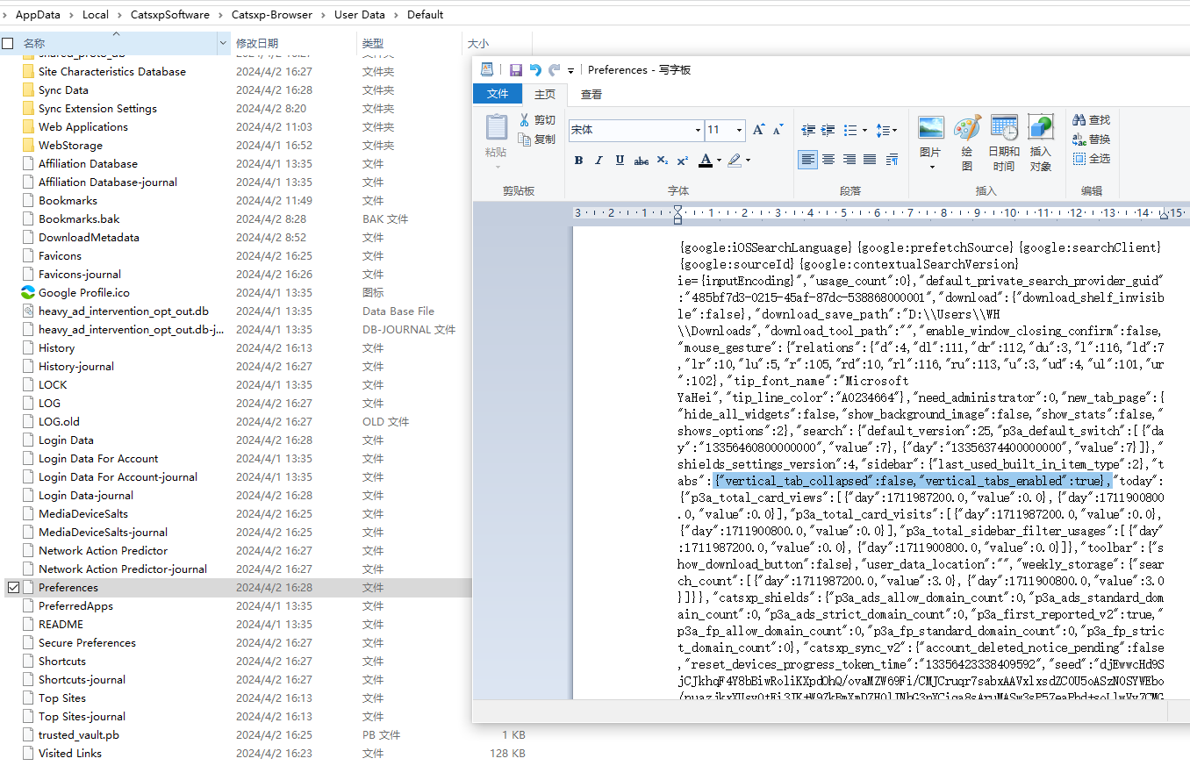Select the Login Data file

point(66,440)
